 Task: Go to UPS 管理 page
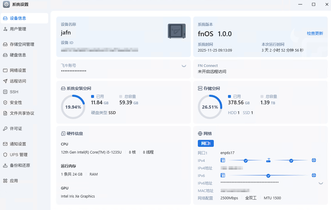(19, 155)
